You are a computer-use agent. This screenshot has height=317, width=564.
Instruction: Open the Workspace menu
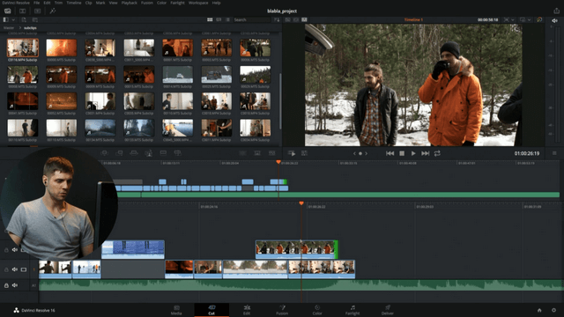pos(198,3)
